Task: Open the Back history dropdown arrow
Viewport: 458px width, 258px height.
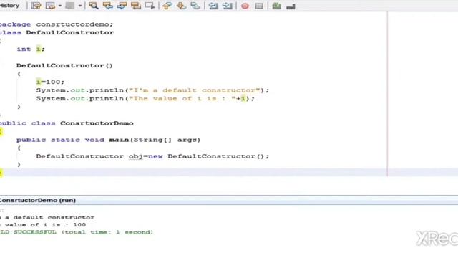Action: [x=60, y=6]
